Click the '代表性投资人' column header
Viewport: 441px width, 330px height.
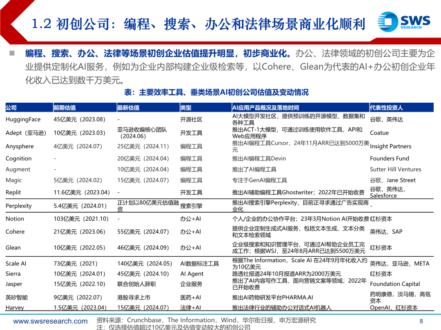click(386, 108)
